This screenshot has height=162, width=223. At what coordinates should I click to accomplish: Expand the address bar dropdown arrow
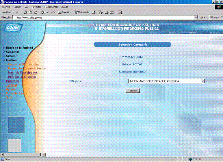tap(196, 17)
